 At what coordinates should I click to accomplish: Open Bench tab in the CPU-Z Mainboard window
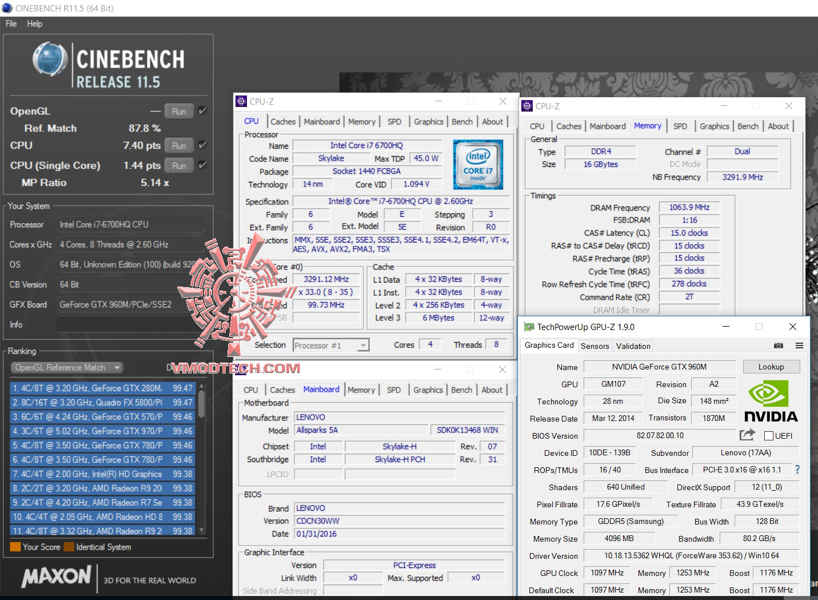tap(462, 390)
